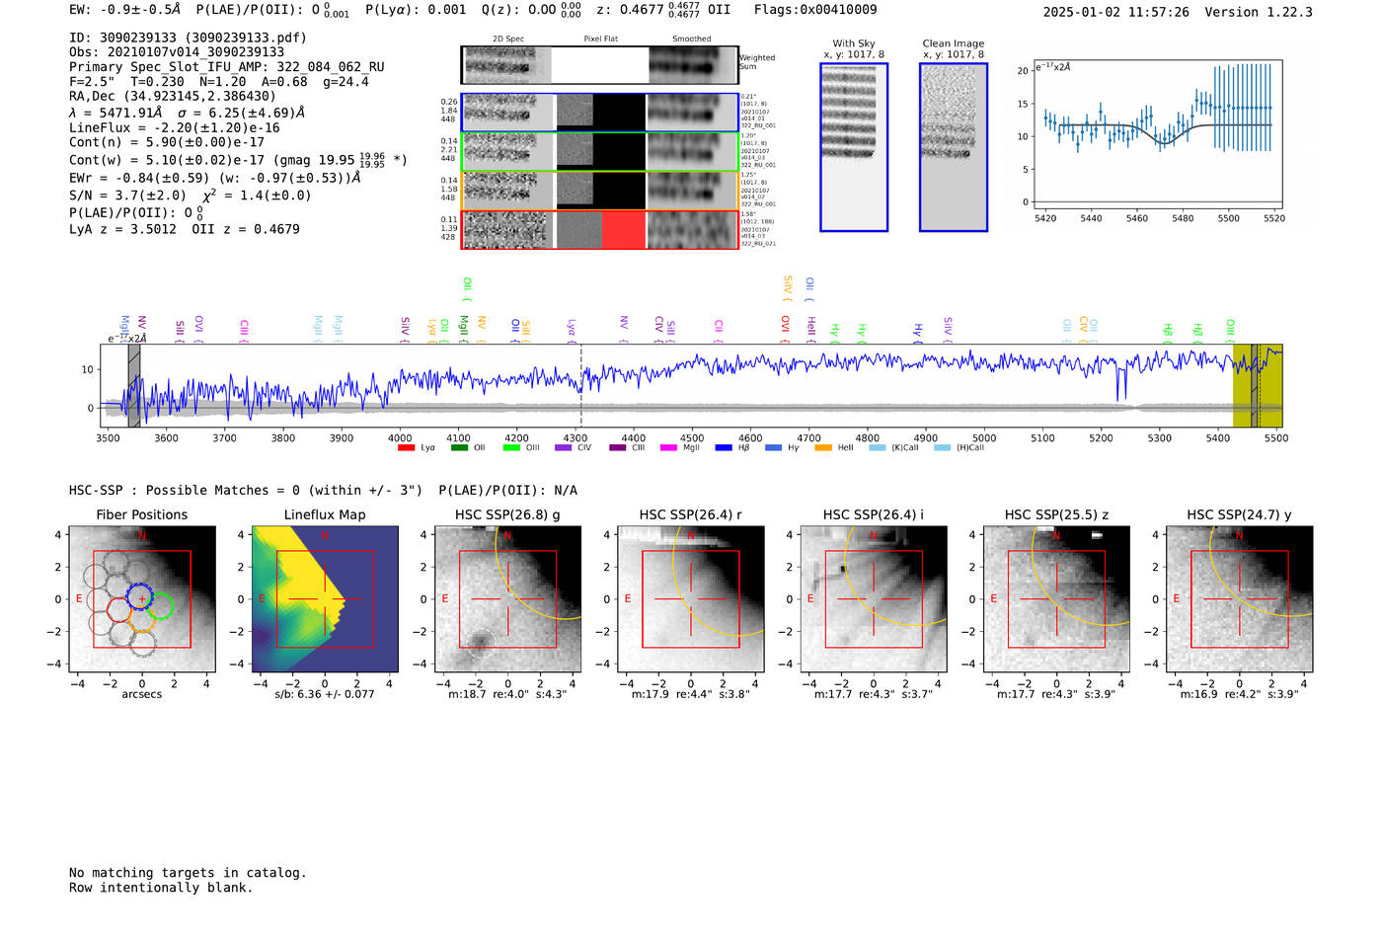Select the orange-bordered fiber 2D spec row

(x=600, y=191)
